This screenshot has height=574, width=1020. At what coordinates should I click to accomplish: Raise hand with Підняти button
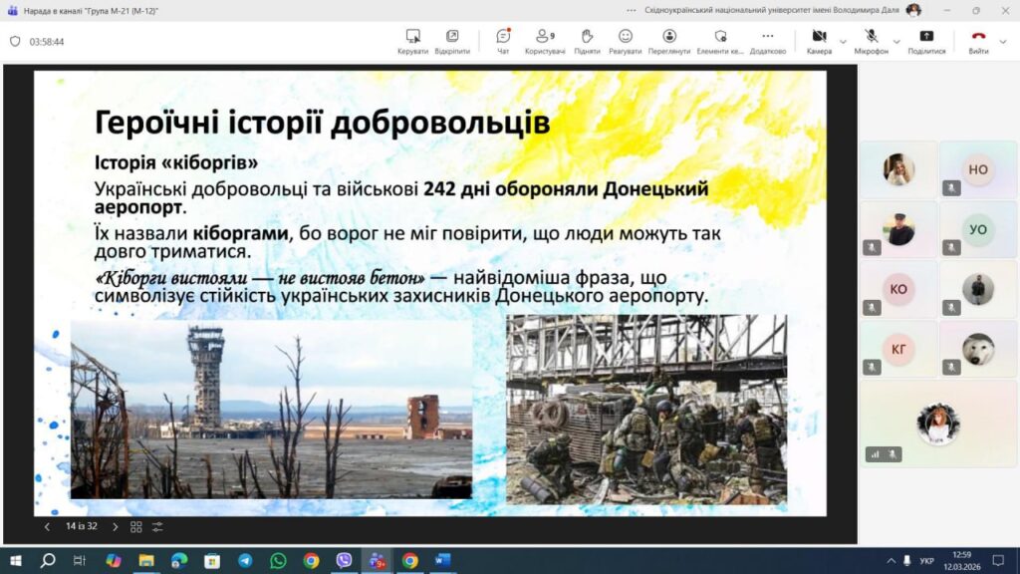587,41
